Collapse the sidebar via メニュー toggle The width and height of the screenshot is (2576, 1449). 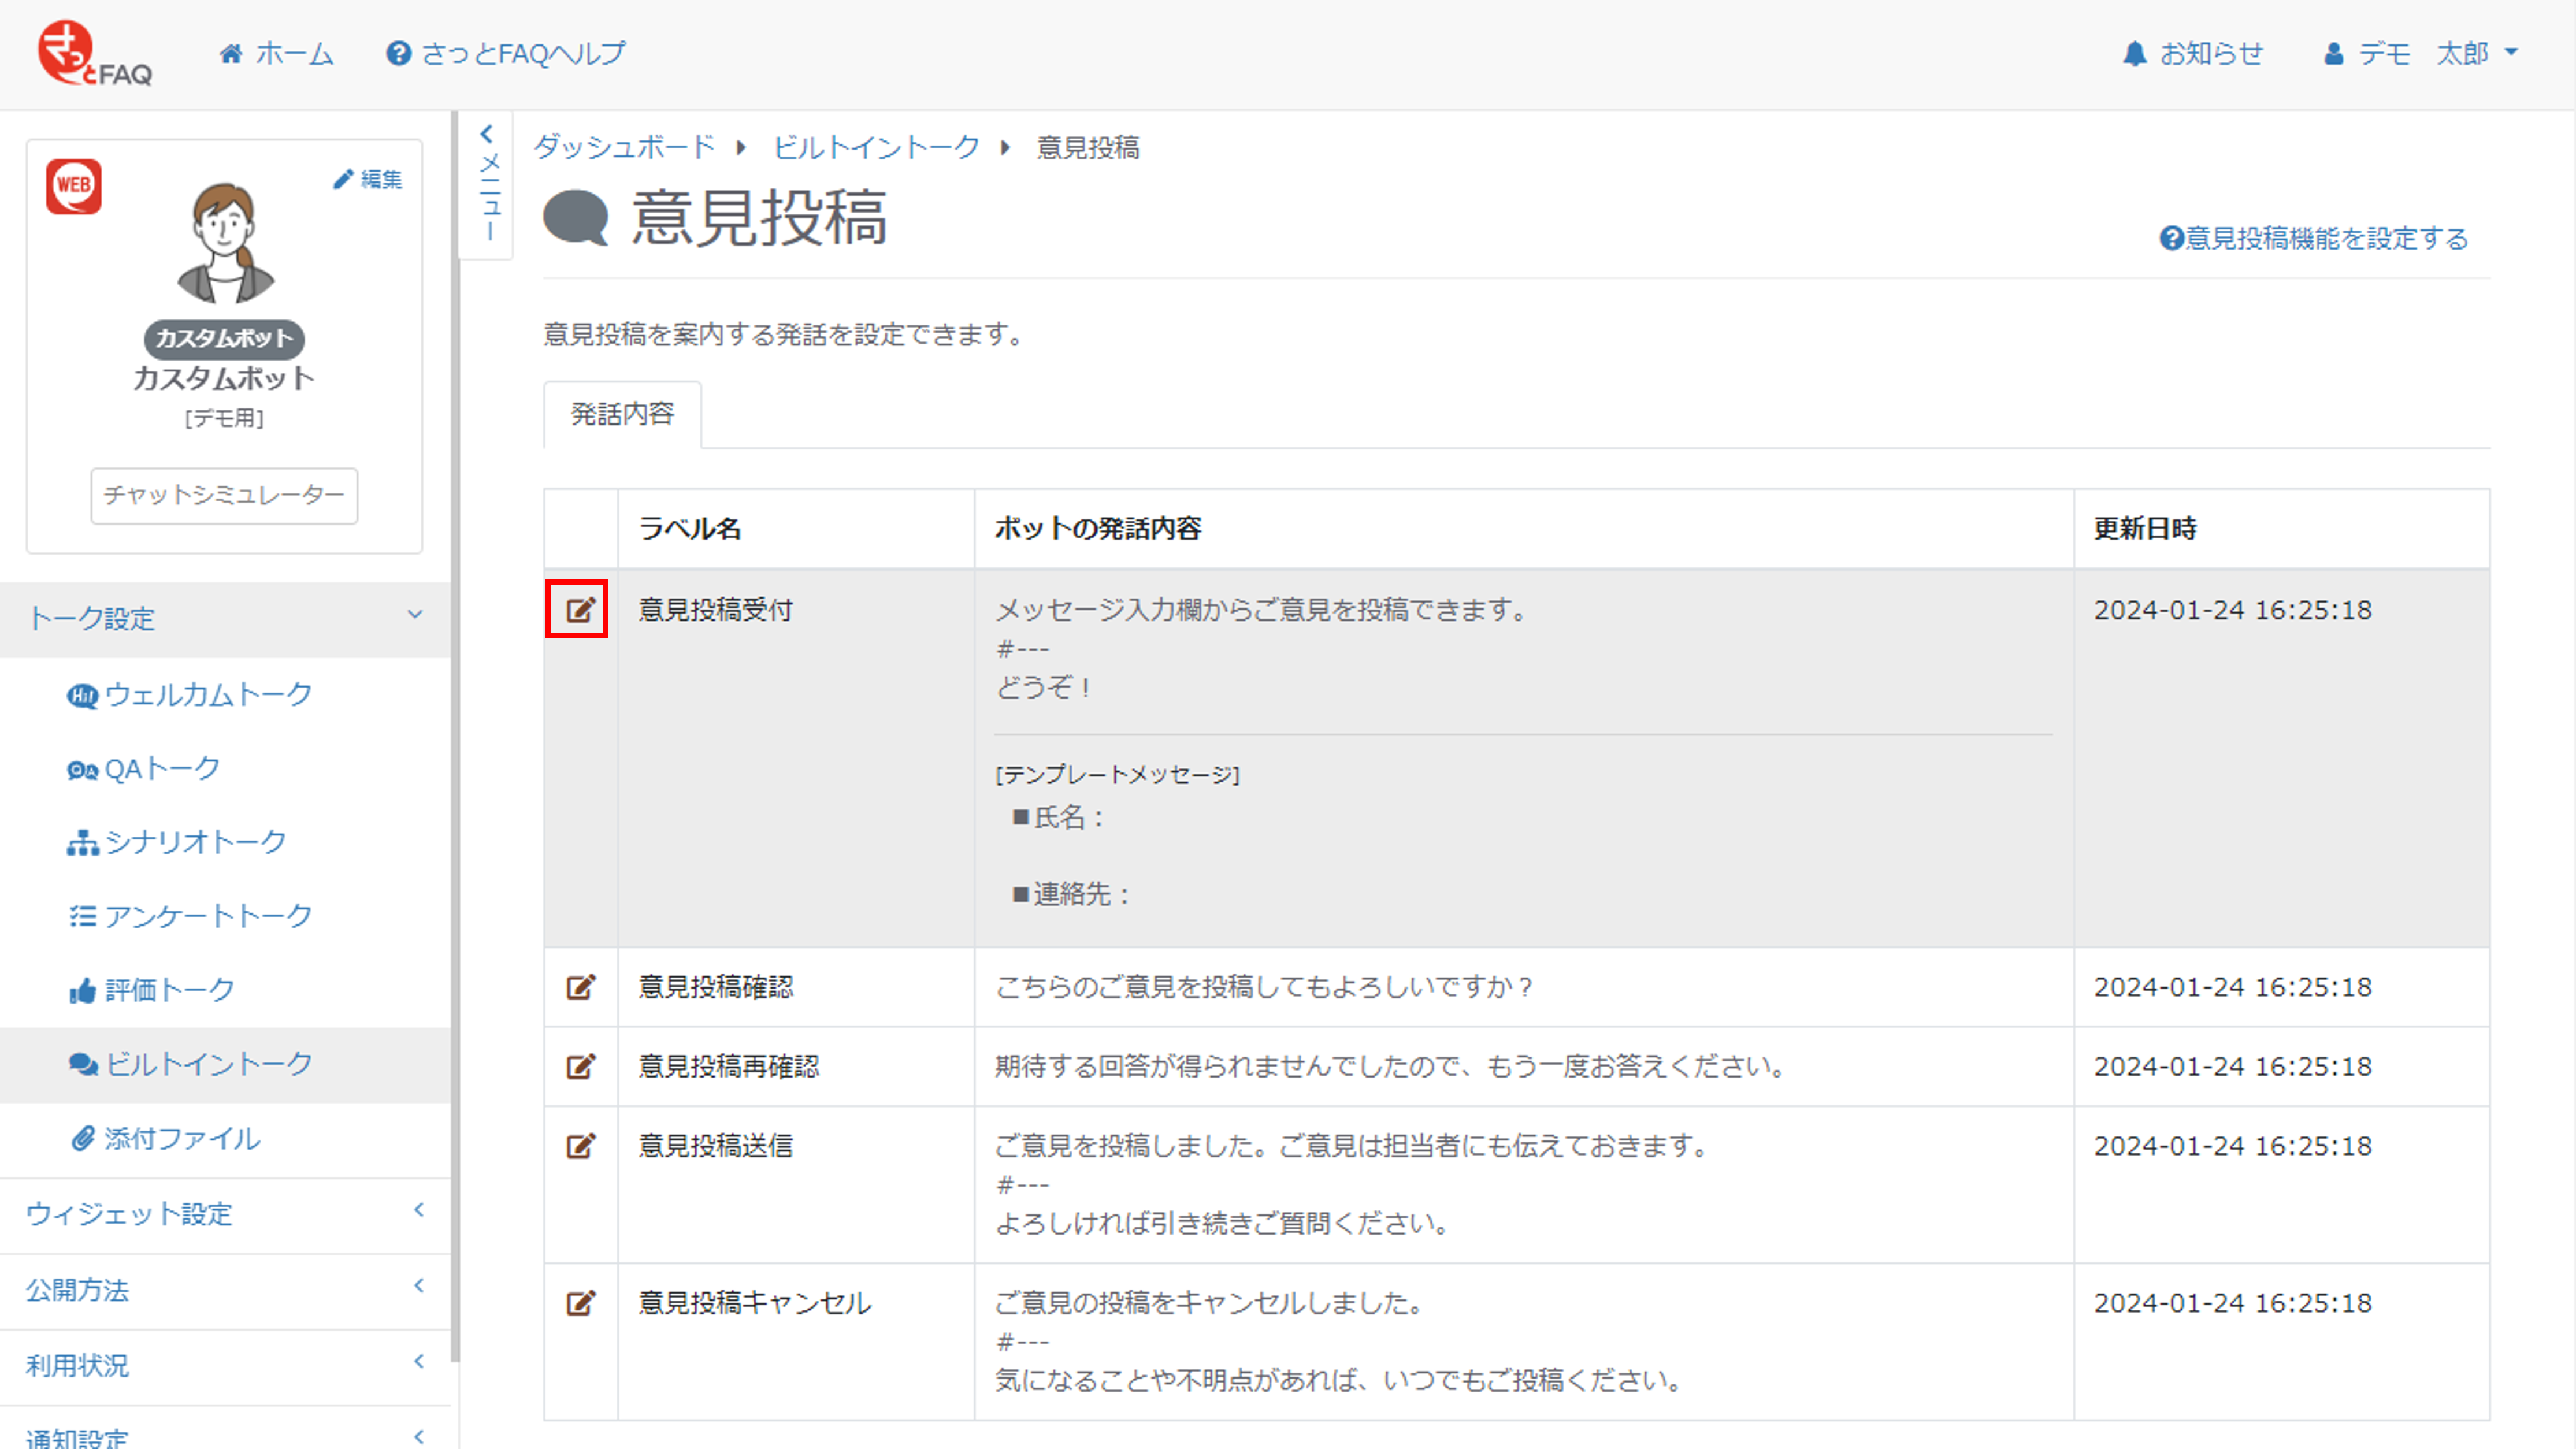(488, 185)
